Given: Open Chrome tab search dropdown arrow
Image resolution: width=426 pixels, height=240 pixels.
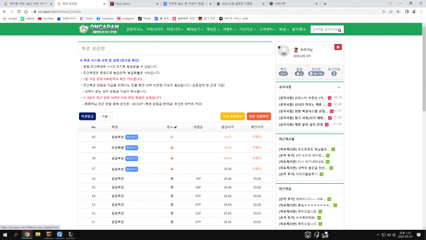Looking at the screenshot, I should pos(390,4).
